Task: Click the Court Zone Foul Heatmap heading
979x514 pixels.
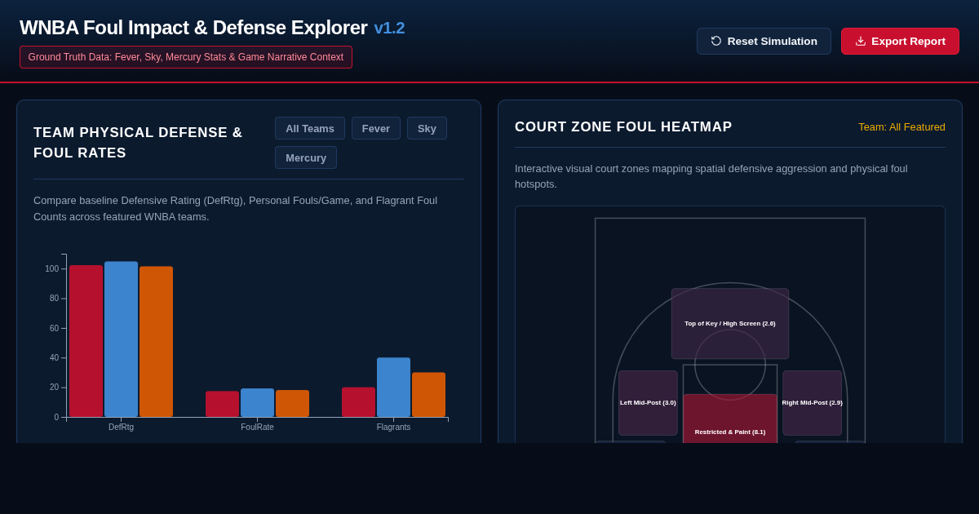Action: tap(623, 127)
